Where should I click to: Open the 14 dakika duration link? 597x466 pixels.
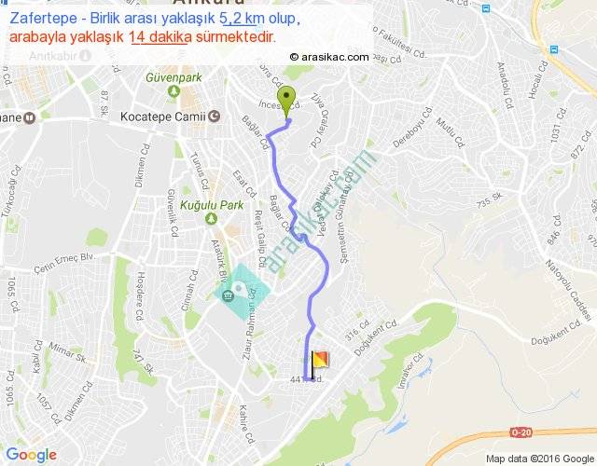pos(160,37)
